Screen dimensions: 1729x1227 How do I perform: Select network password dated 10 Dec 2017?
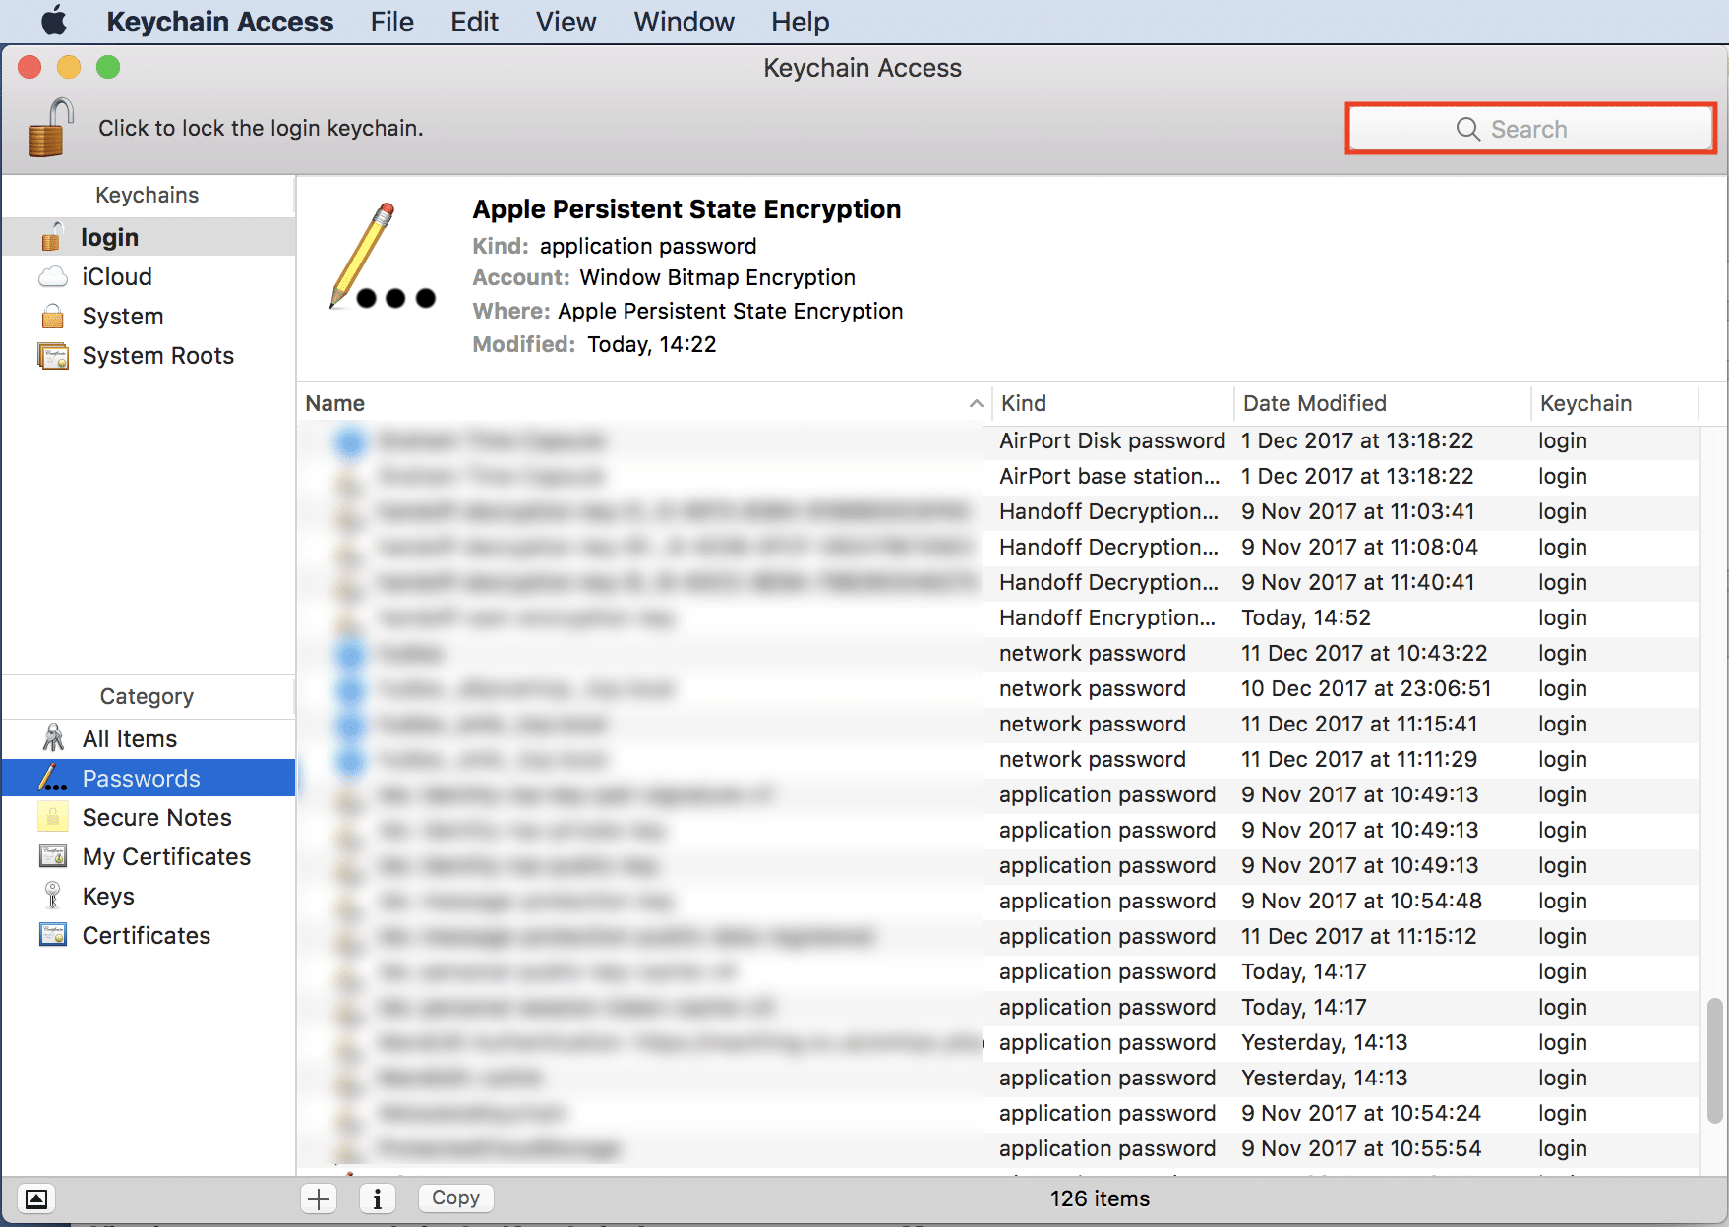click(x=998, y=688)
